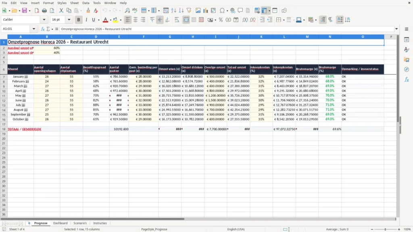413x232 pixels.
Task: Switch to the Instructies sheet tab
Action: click(x=100, y=223)
